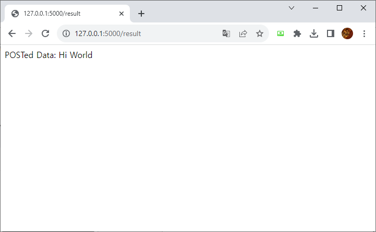
Task: Click the 'POSTed Data: Hi World' text
Action: [x=48, y=55]
